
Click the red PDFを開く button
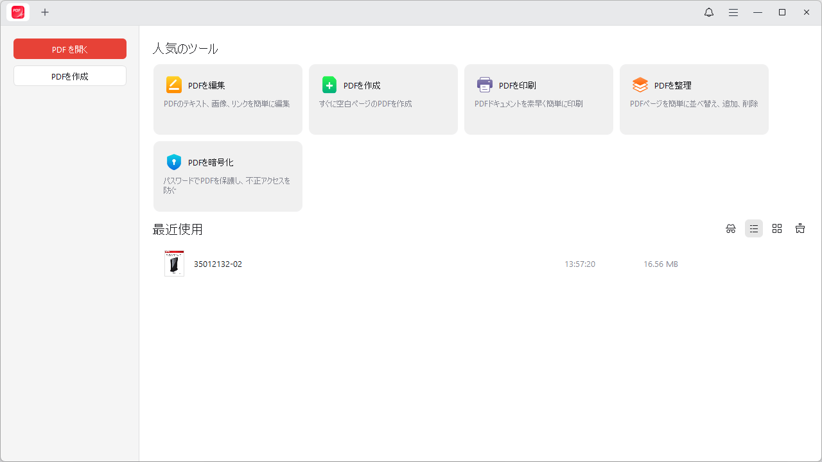click(70, 49)
